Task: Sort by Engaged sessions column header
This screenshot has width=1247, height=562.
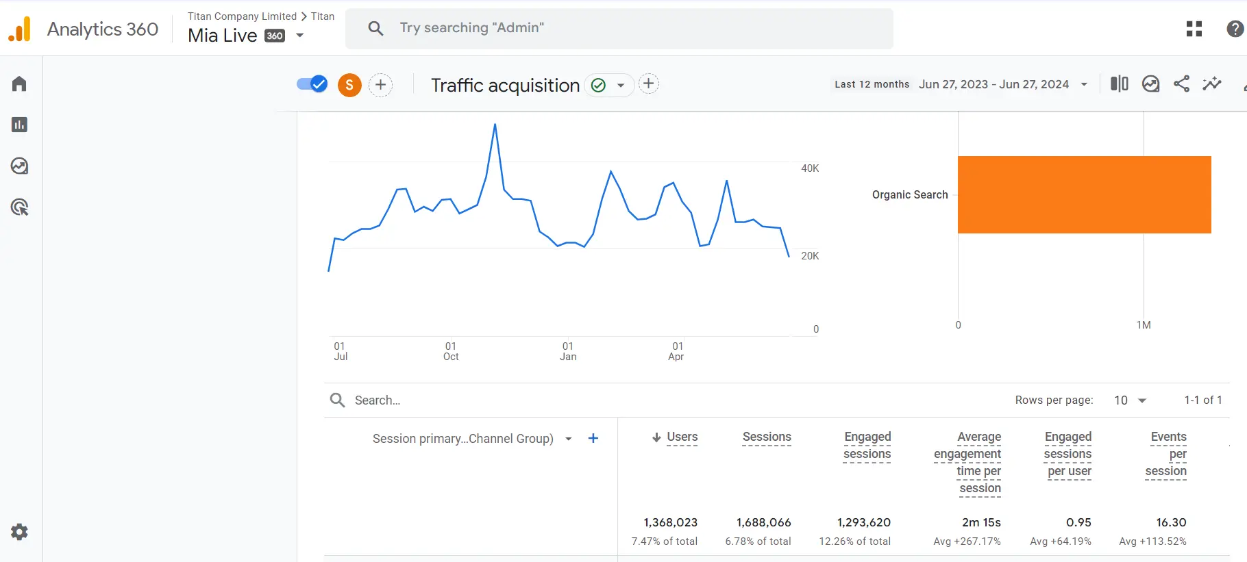Action: click(x=867, y=445)
